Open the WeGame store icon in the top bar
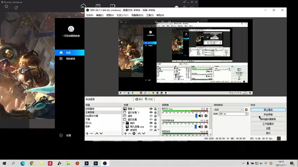 [98, 6]
